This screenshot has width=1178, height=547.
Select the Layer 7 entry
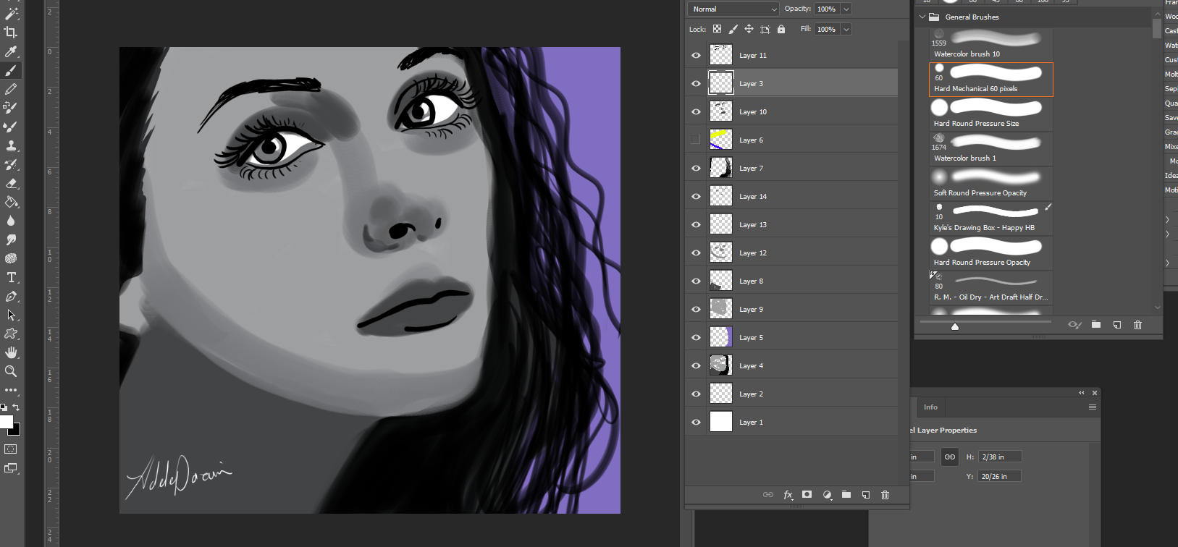pyautogui.click(x=796, y=169)
